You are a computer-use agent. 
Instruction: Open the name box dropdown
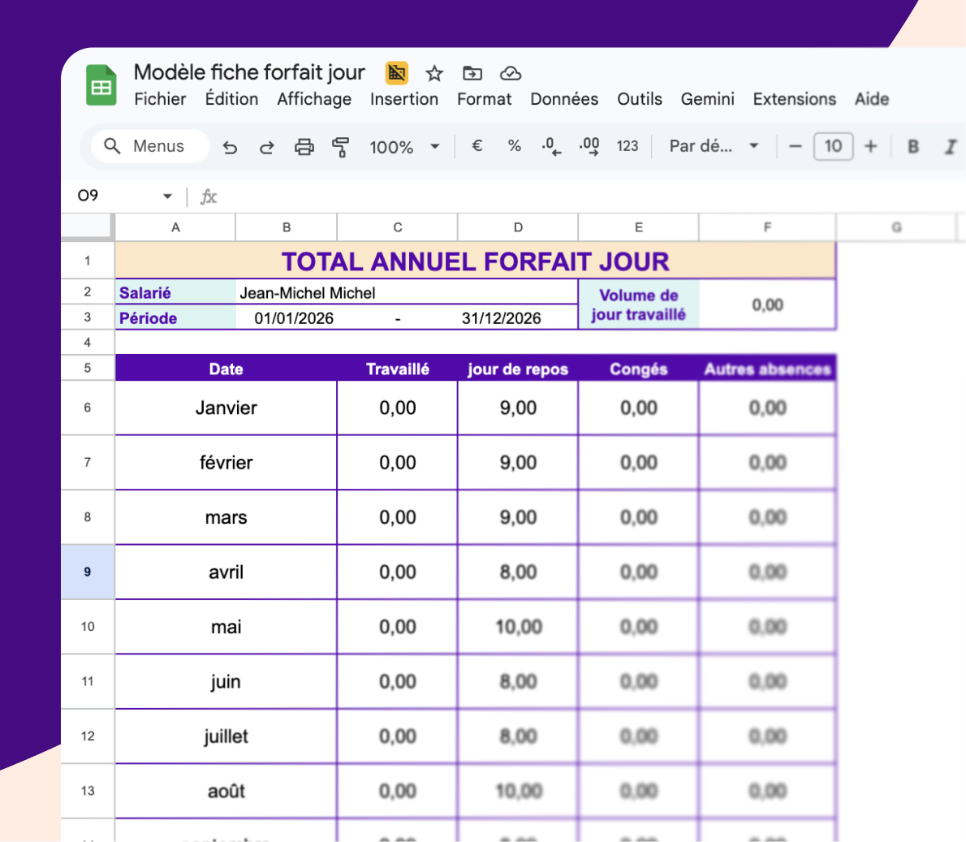[x=167, y=196]
